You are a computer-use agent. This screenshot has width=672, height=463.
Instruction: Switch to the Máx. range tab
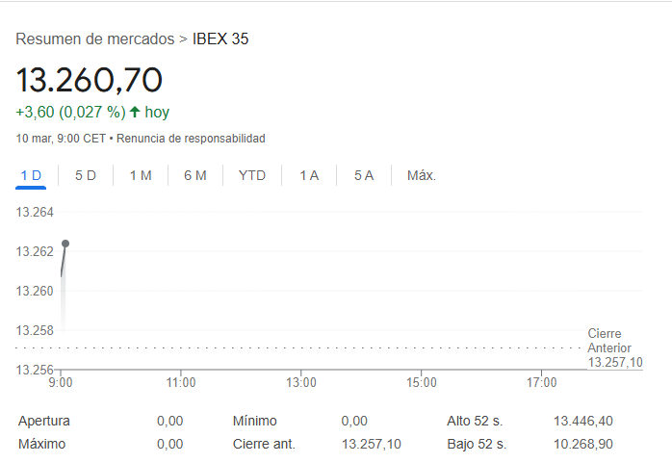tap(422, 175)
